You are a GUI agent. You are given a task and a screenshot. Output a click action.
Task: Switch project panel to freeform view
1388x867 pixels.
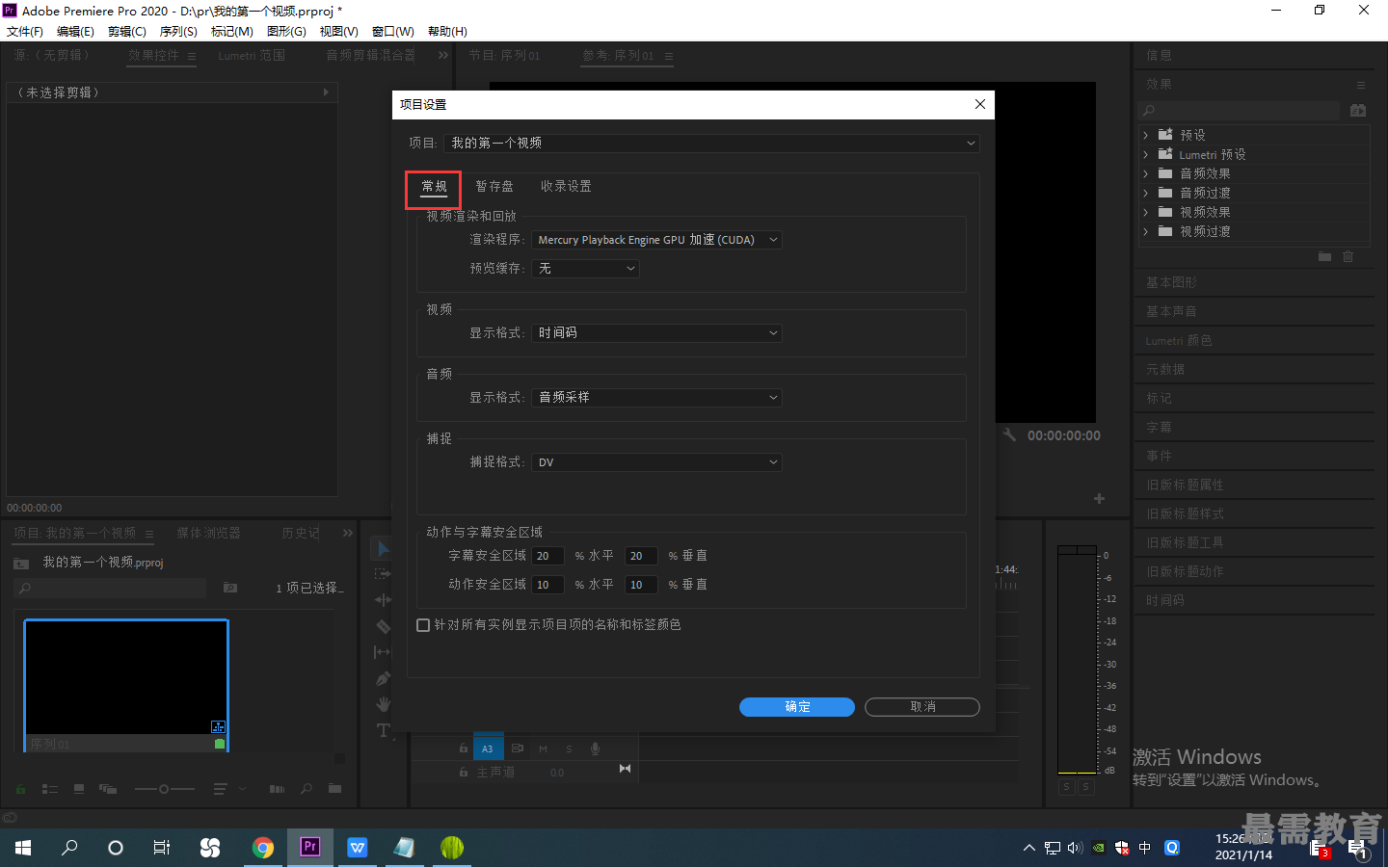(x=107, y=789)
